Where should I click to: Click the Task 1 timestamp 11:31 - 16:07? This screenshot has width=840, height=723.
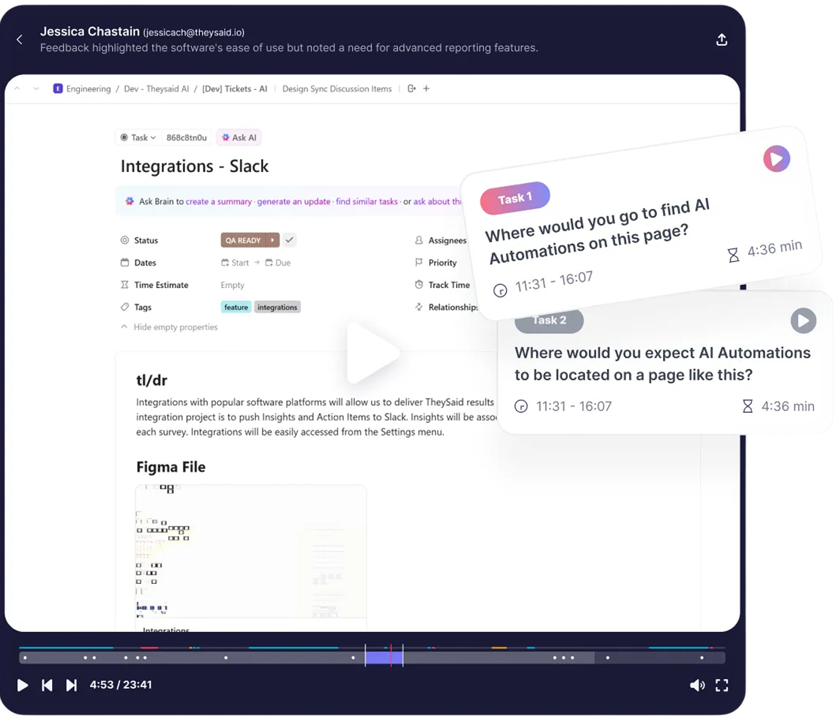[554, 282]
